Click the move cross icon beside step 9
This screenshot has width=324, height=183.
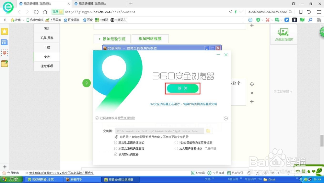[252, 84]
